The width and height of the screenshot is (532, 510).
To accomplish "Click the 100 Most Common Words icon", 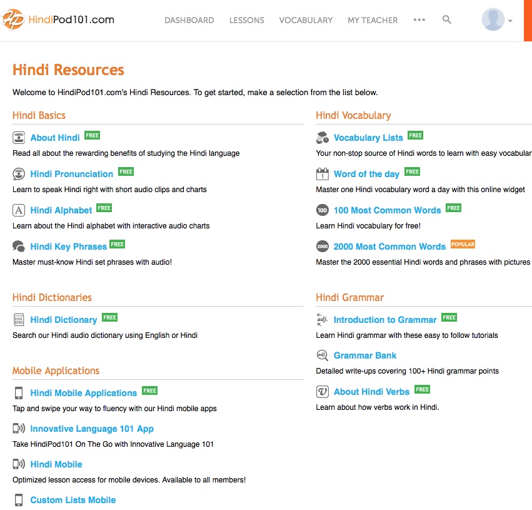I will tap(322, 210).
